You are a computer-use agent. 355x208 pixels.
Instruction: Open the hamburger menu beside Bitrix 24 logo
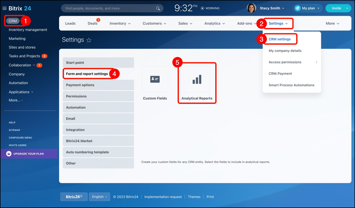coord(4,8)
